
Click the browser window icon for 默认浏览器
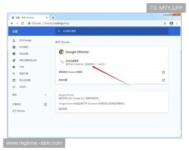point(14,80)
